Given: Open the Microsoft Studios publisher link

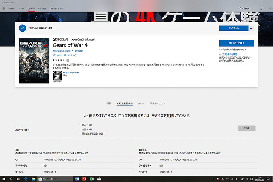Looking at the screenshot, I should click(62, 51).
